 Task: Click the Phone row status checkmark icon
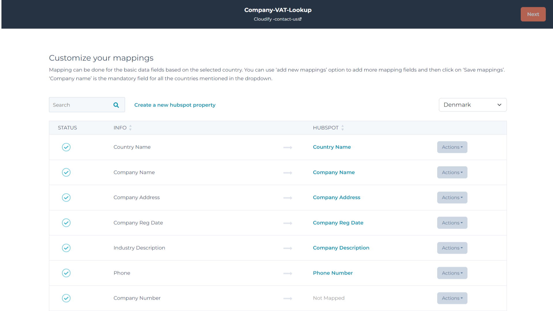pyautogui.click(x=66, y=273)
